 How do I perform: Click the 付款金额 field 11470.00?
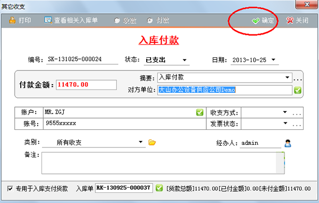(86, 85)
